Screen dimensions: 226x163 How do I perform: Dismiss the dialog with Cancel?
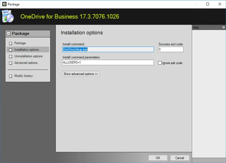click(180, 158)
